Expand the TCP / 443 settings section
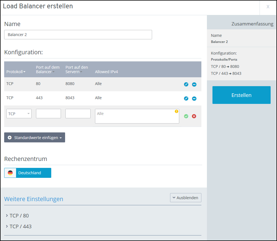277x241 pixels. [x=21, y=226]
